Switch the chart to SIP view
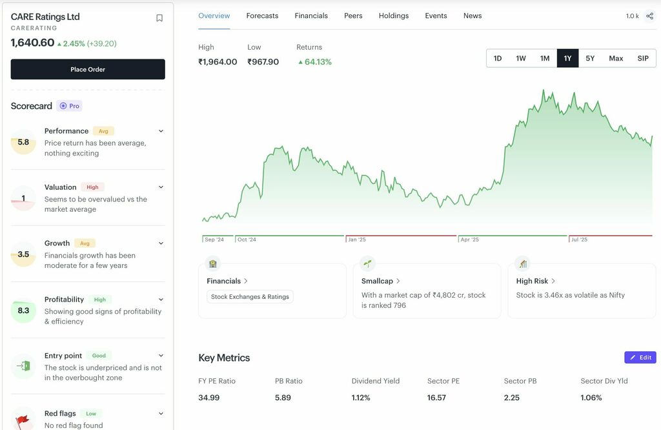Screen dimensions: 661x430 tap(643, 58)
